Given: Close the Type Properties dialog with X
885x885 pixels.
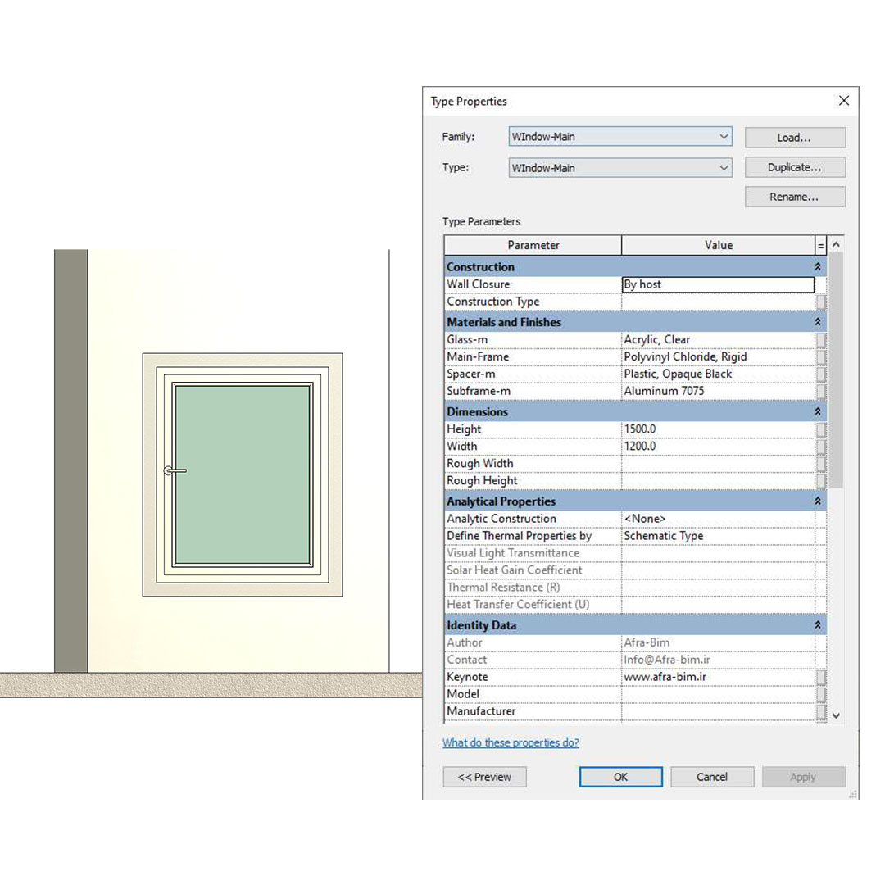Looking at the screenshot, I should [x=843, y=101].
